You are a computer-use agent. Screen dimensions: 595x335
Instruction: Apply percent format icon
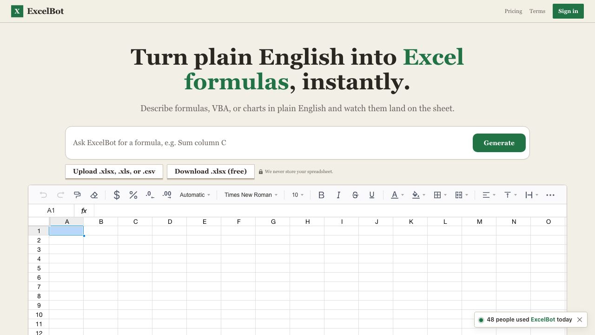click(133, 195)
